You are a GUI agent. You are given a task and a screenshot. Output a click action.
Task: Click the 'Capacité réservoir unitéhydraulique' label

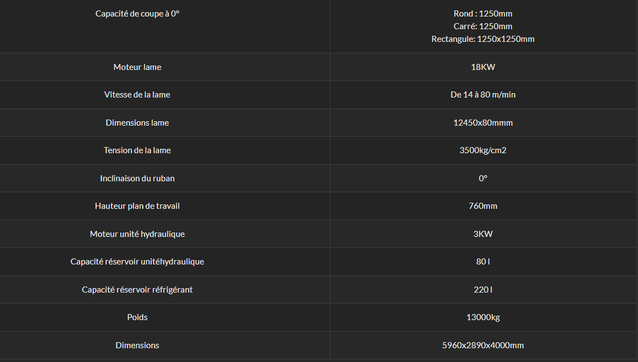[x=137, y=262]
